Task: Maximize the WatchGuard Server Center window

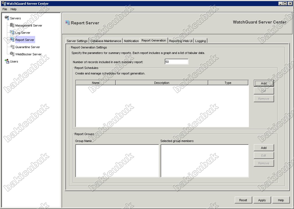Action: point(285,3)
